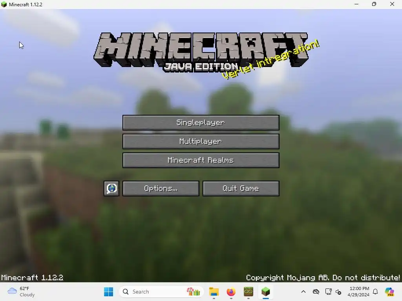Open the green infinity launcher taskbar icon
Viewport: 402px width, 301px height.
pyautogui.click(x=249, y=292)
